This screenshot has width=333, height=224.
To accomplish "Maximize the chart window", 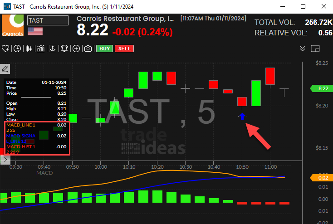I will click(x=303, y=6).
